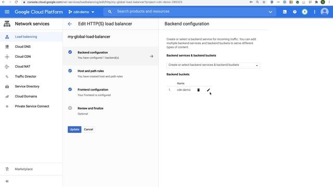Open Service Directory from sidebar

(x=31, y=87)
